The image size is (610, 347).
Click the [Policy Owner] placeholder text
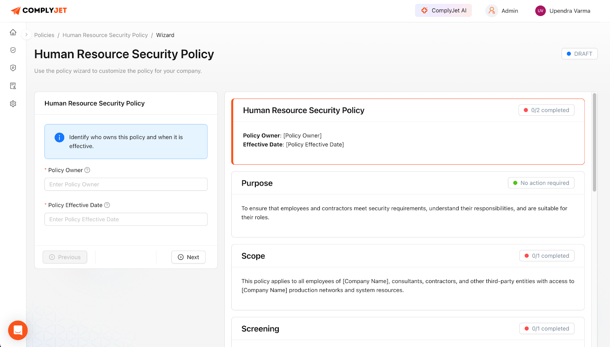pos(302,135)
